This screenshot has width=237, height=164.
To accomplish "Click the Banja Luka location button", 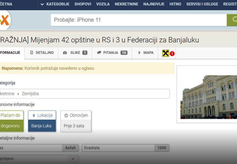I will pyautogui.click(x=42, y=126).
